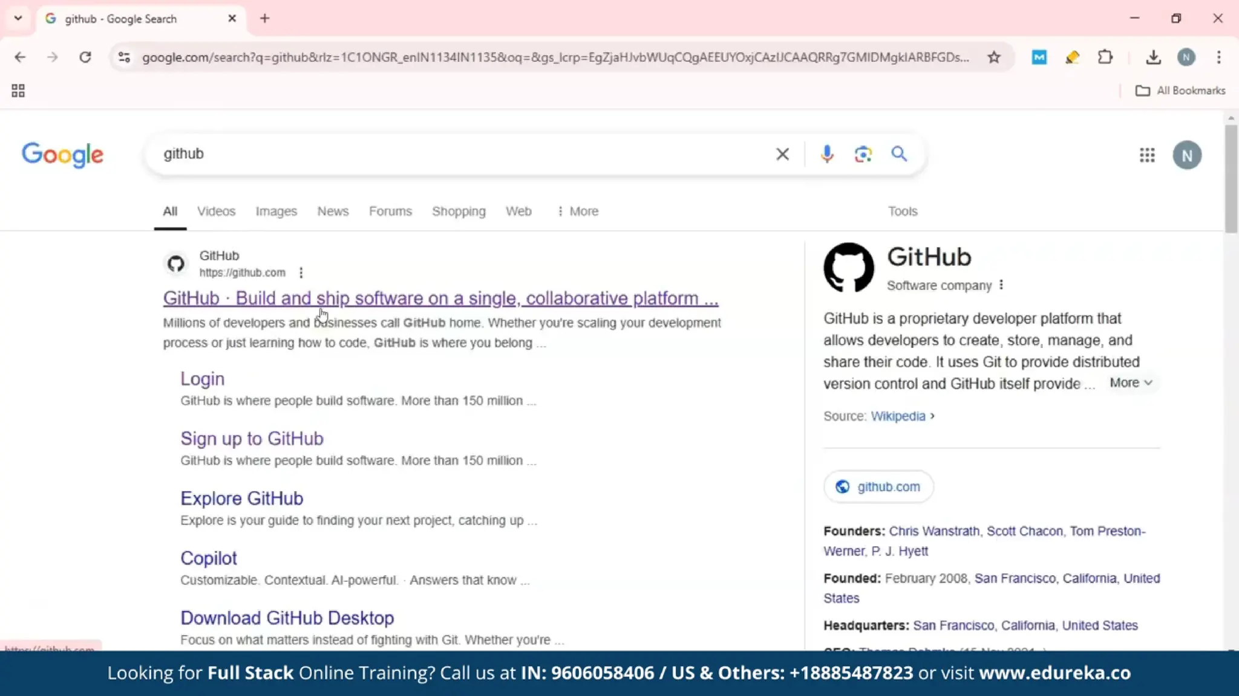Open Google account avatar N

click(x=1187, y=155)
